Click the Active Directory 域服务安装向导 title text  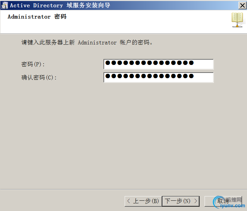(x=60, y=5)
